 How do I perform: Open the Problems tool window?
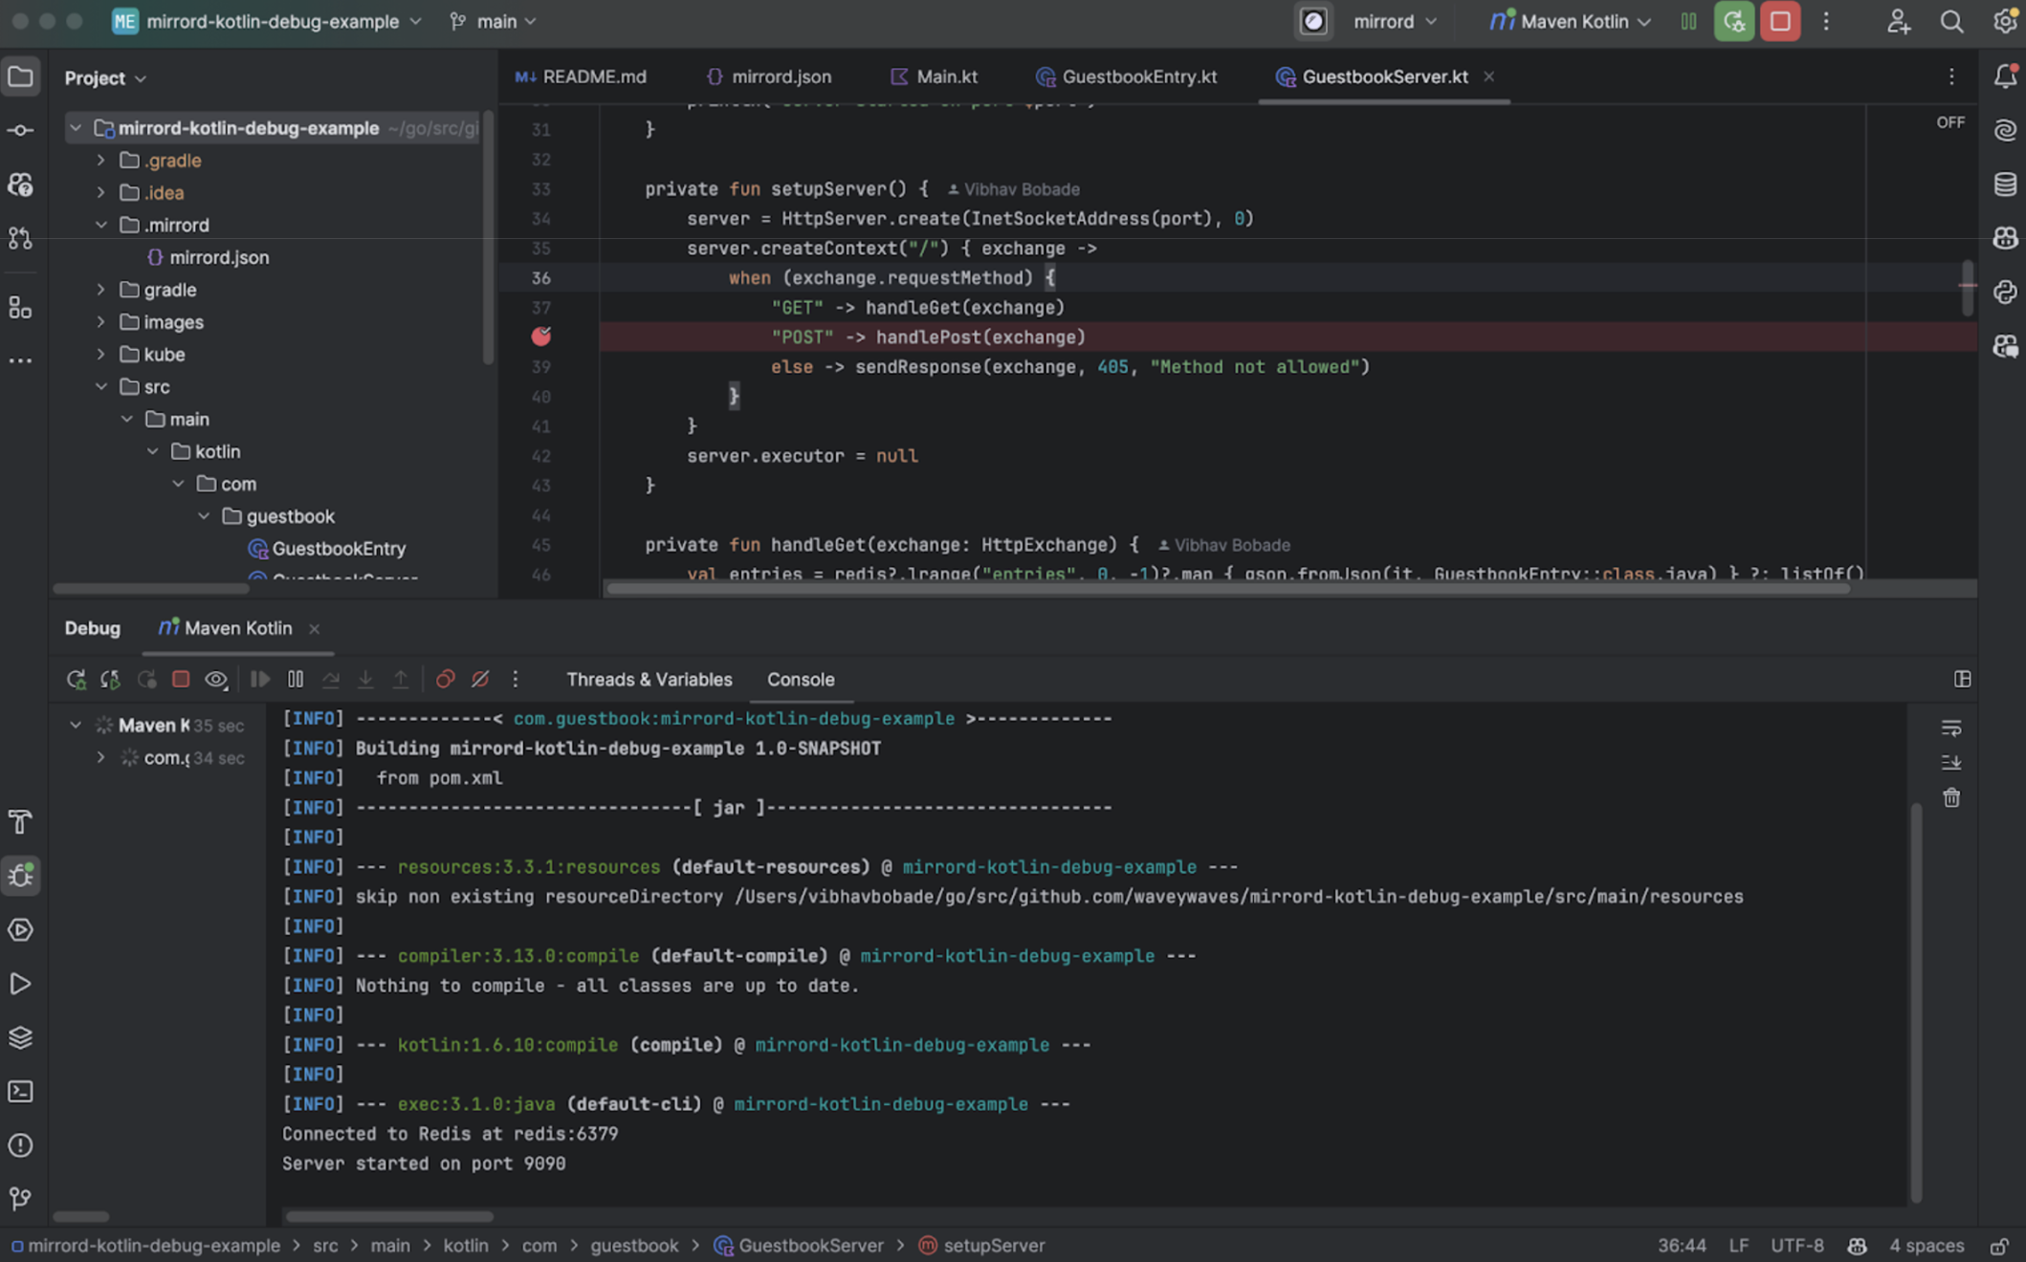tap(20, 1145)
